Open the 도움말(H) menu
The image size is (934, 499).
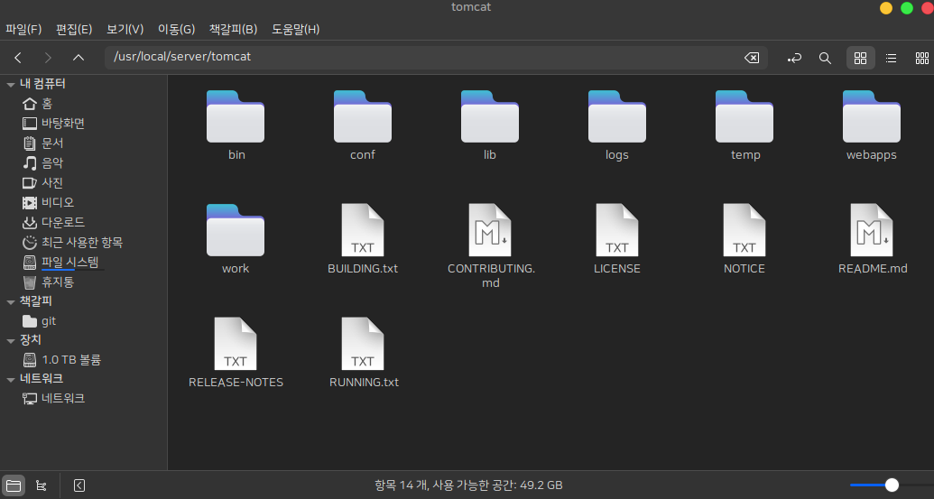pos(296,29)
